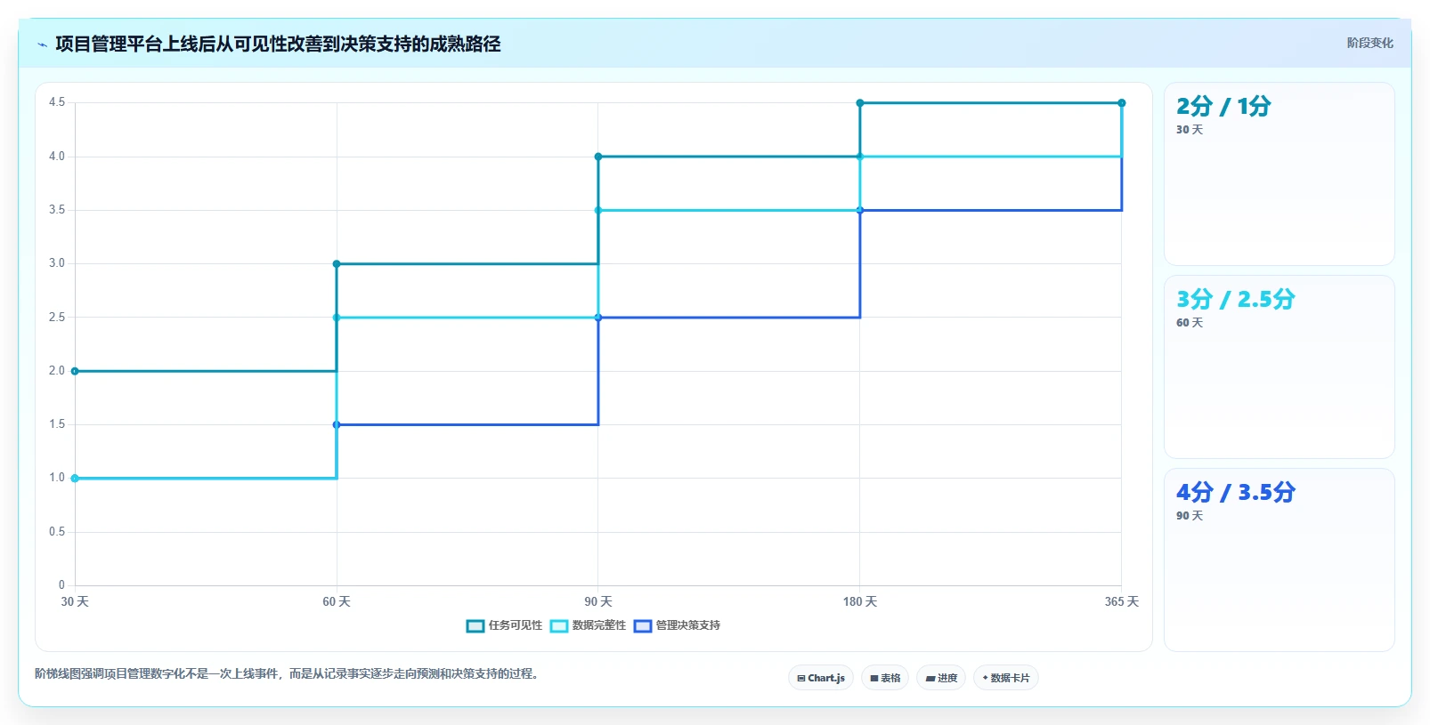
Task: Toggle the 数据完整性 legend swatch
Action: [559, 626]
